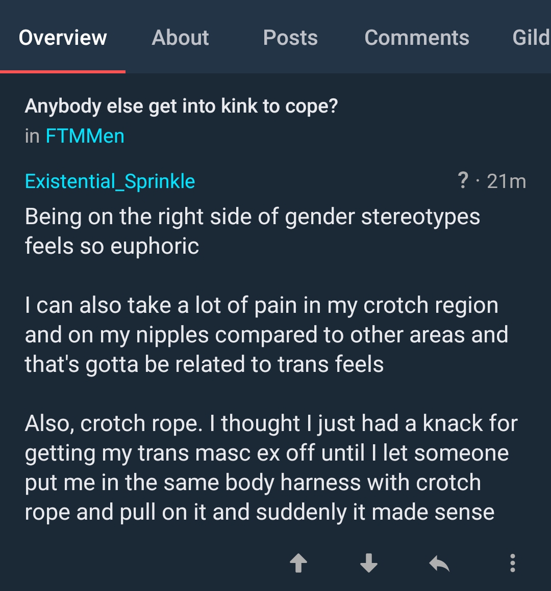Screen dimensions: 551x591
Task: Open the About tab
Action: pos(180,38)
